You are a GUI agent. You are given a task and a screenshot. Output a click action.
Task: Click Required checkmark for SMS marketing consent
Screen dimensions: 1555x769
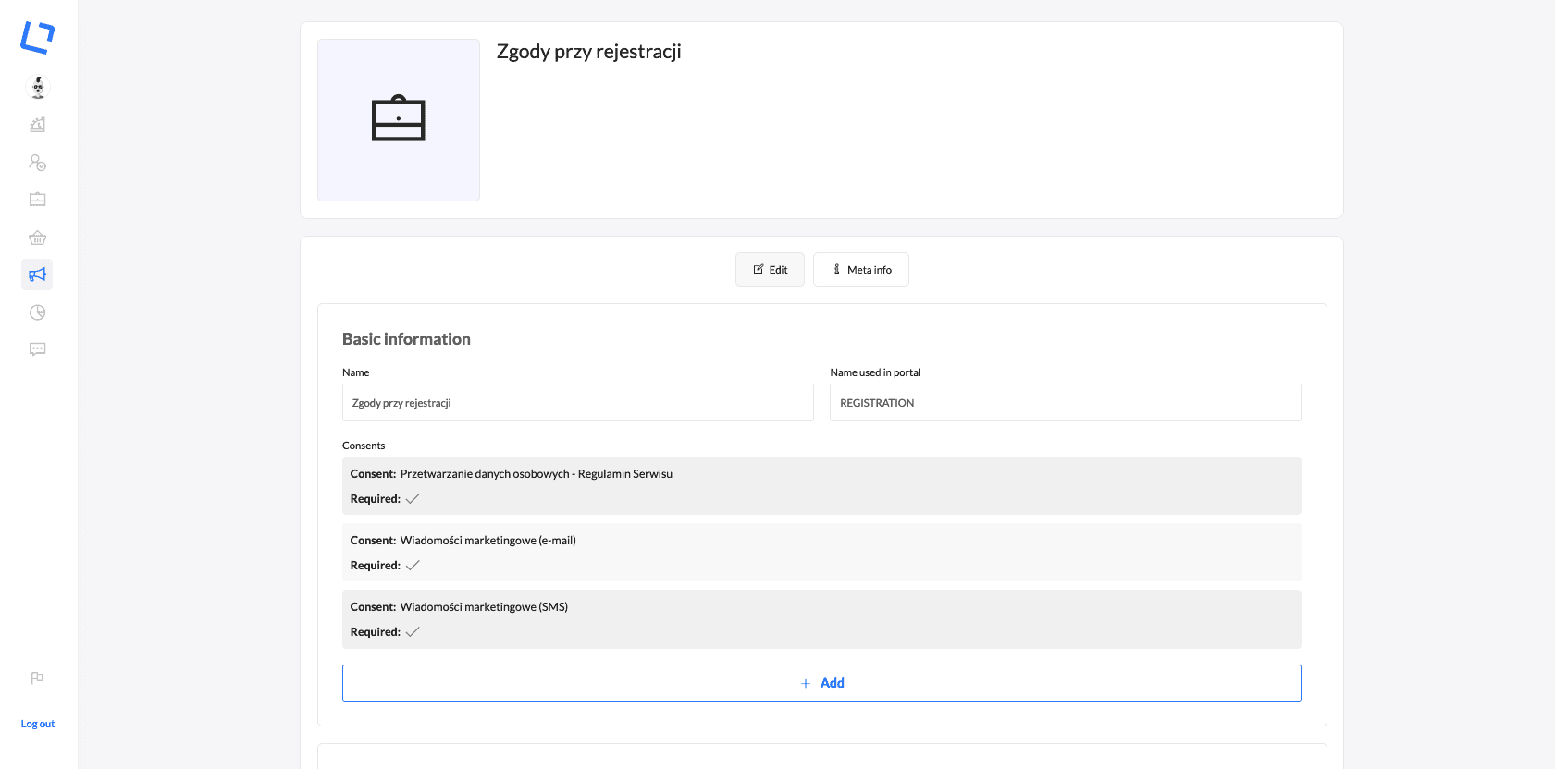click(413, 632)
